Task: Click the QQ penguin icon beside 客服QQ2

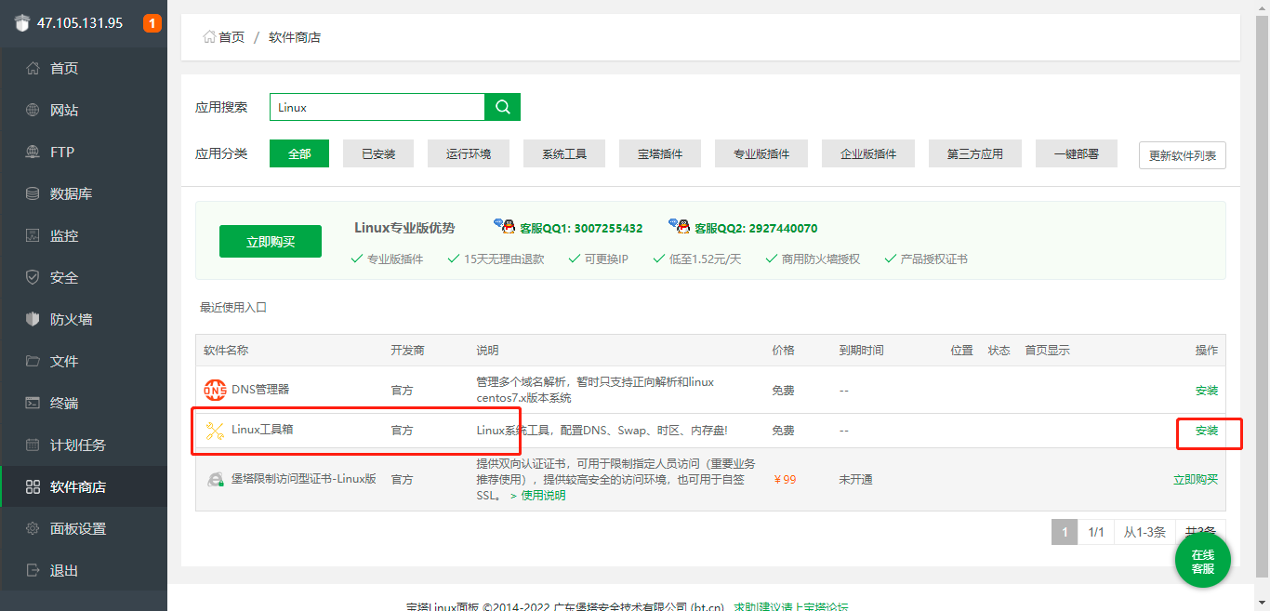Action: pos(680,226)
